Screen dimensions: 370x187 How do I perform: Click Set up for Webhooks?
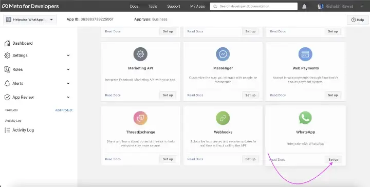click(250, 159)
